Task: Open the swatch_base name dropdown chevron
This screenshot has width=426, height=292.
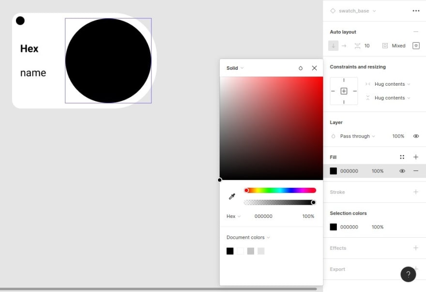Action: (374, 11)
